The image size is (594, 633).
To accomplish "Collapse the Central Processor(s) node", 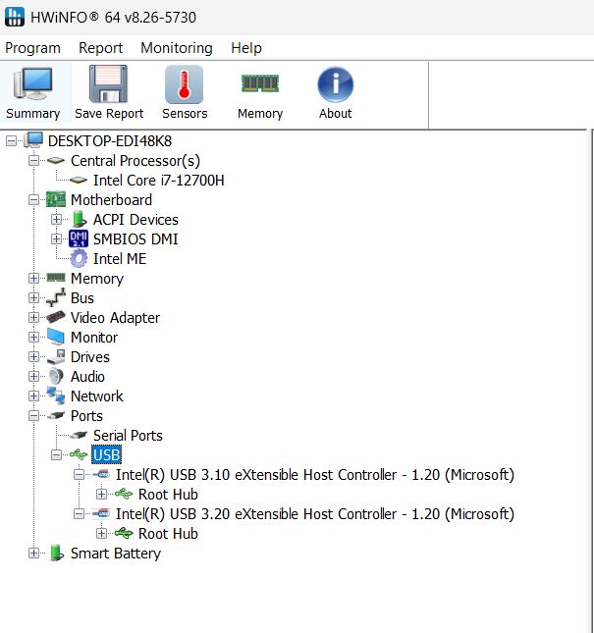I will (x=34, y=161).
